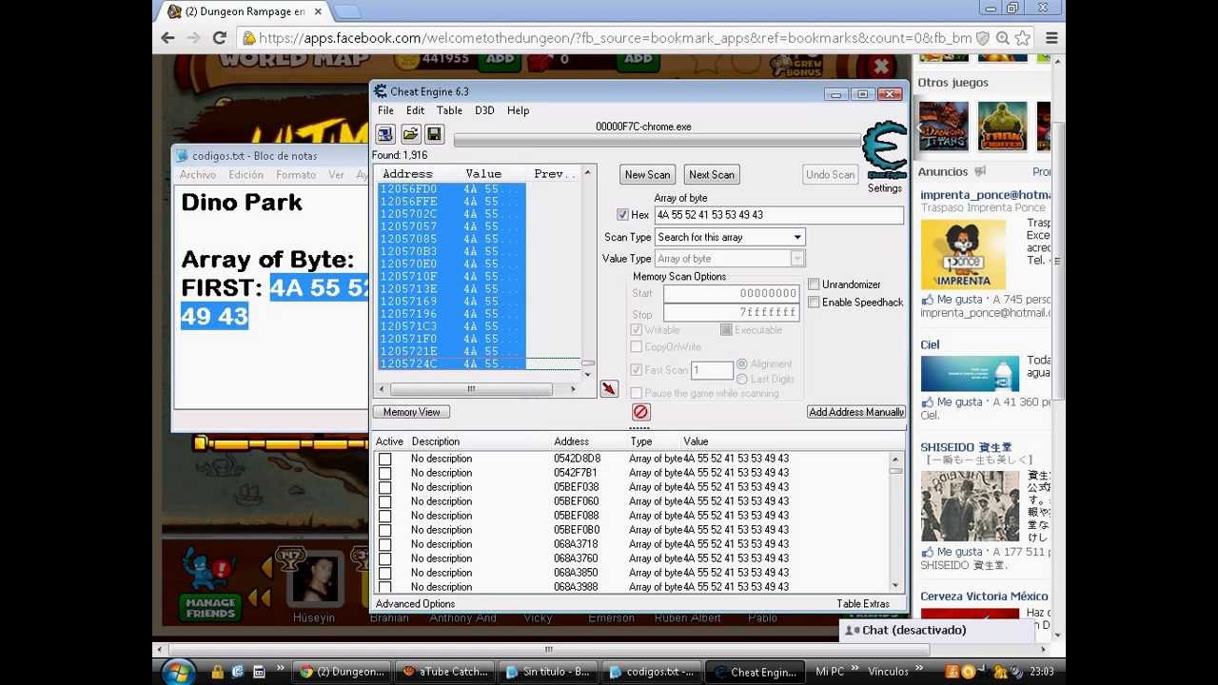Click the browser back arrow

point(168,38)
